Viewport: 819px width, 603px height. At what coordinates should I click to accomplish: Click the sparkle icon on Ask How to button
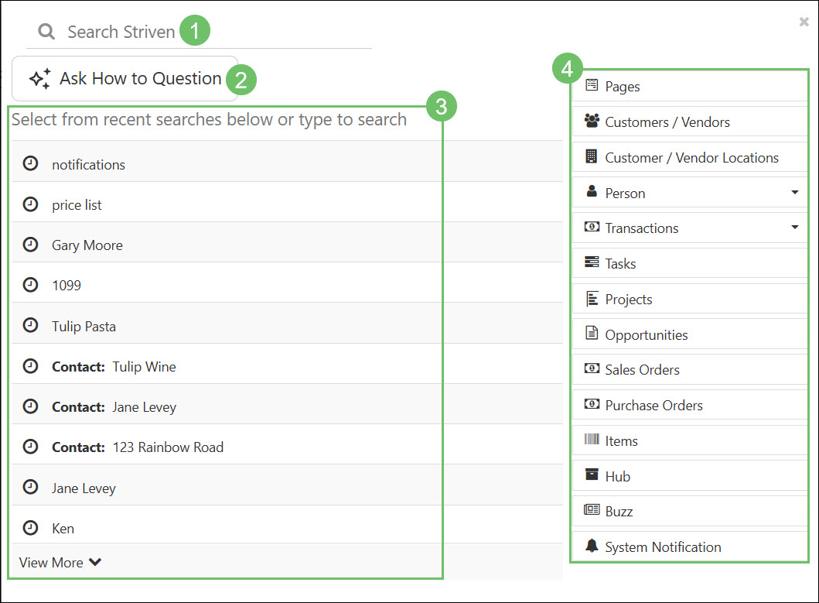39,78
